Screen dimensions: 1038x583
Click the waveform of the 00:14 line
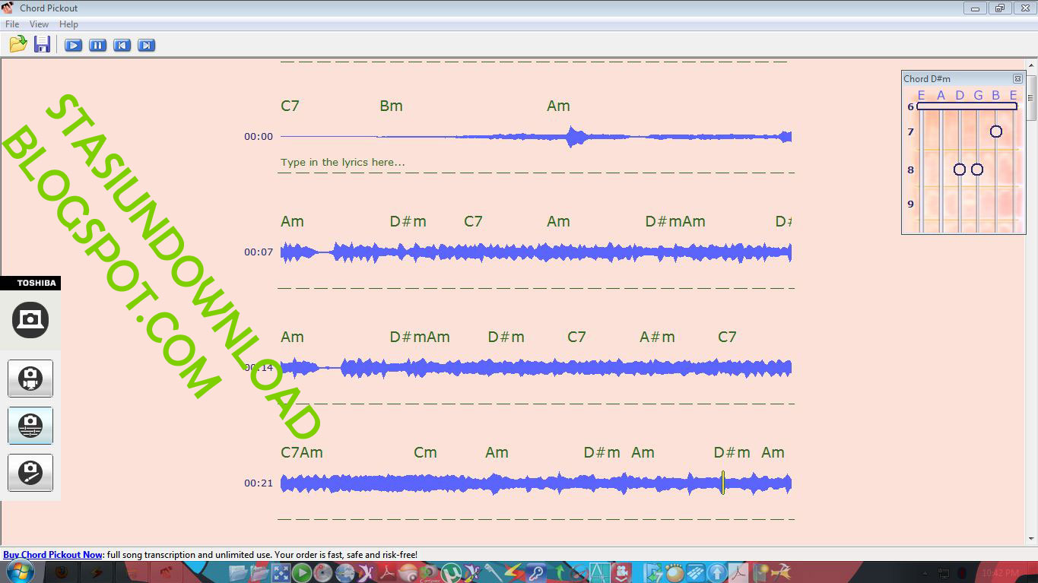pyautogui.click(x=536, y=368)
